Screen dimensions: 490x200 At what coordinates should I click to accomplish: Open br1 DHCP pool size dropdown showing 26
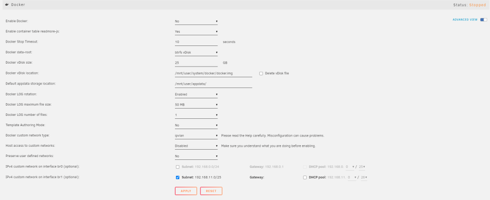point(364,178)
